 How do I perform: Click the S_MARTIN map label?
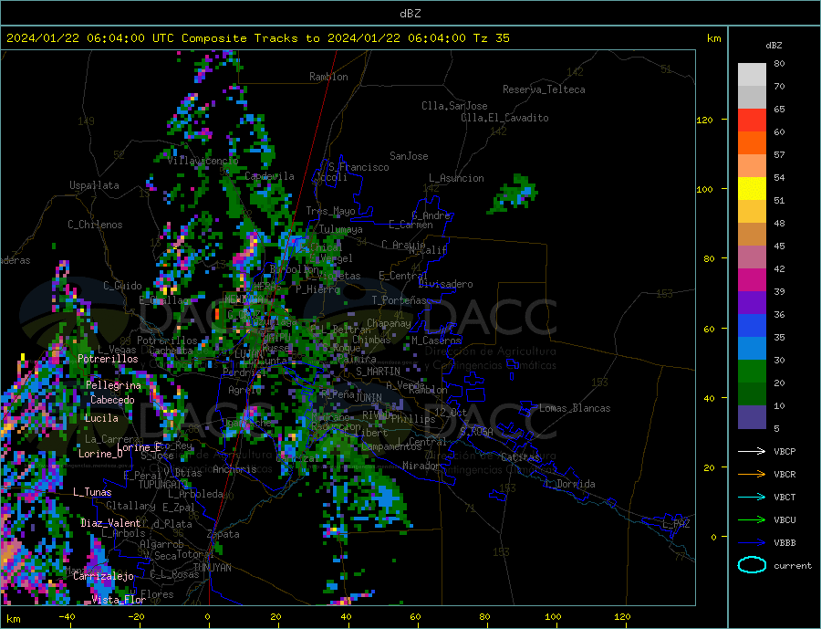pyautogui.click(x=378, y=372)
